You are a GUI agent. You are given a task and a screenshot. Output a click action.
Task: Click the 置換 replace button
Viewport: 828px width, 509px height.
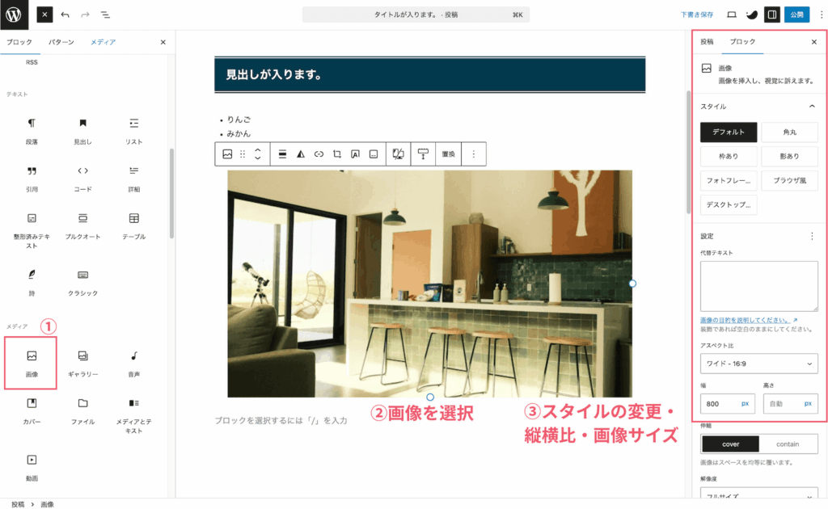pyautogui.click(x=448, y=154)
